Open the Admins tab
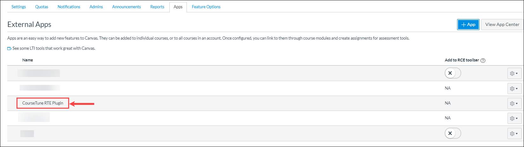Viewport: 524px width, 147px height. click(96, 7)
